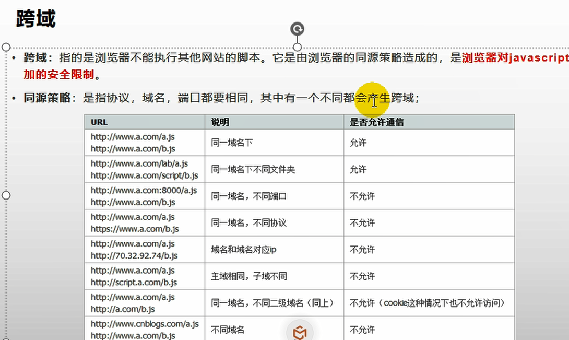The width and height of the screenshot is (569, 340).
Task: Click the 主域相同，子域不同 description cell
Action: (249, 276)
